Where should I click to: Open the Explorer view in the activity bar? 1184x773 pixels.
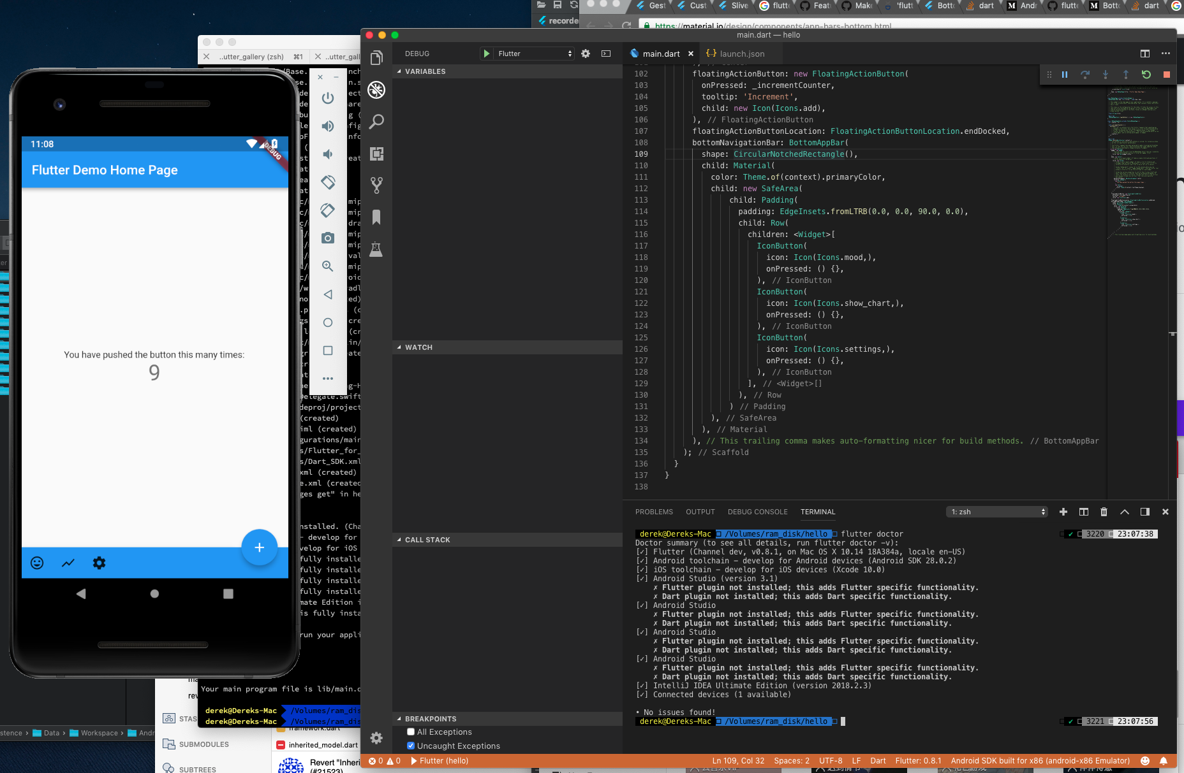coord(376,56)
